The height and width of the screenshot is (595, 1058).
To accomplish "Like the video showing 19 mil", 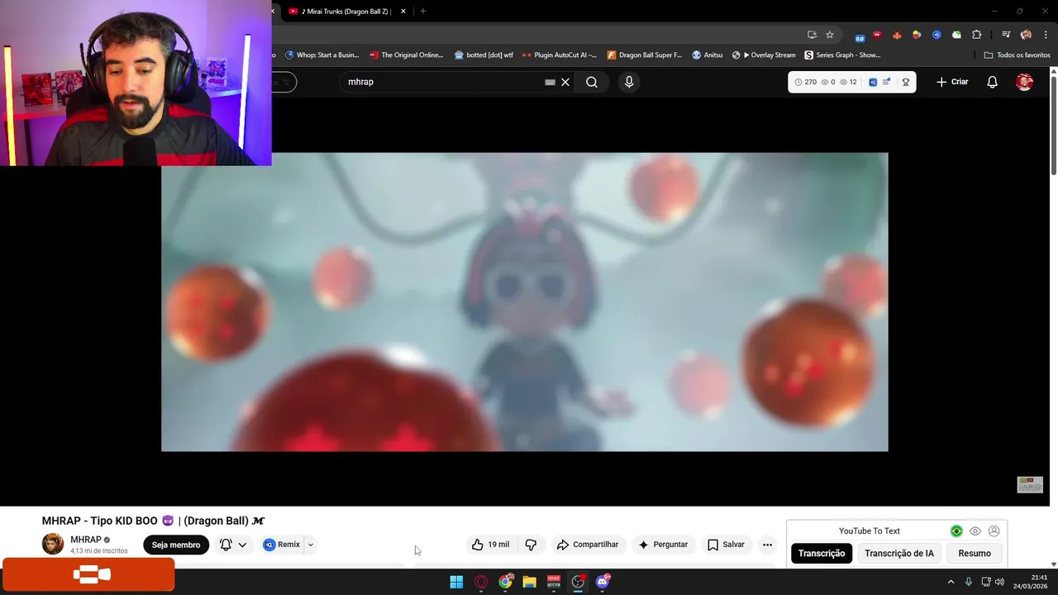I will coord(491,545).
